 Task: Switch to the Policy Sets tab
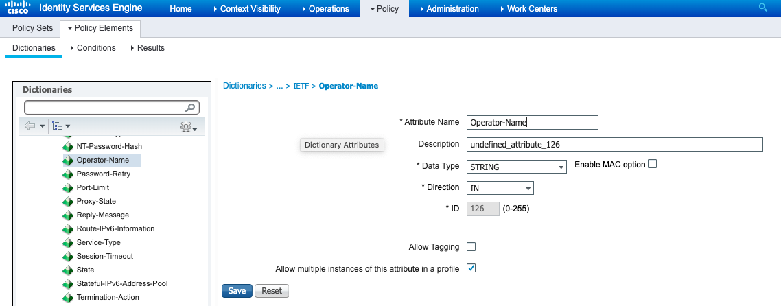tap(33, 29)
